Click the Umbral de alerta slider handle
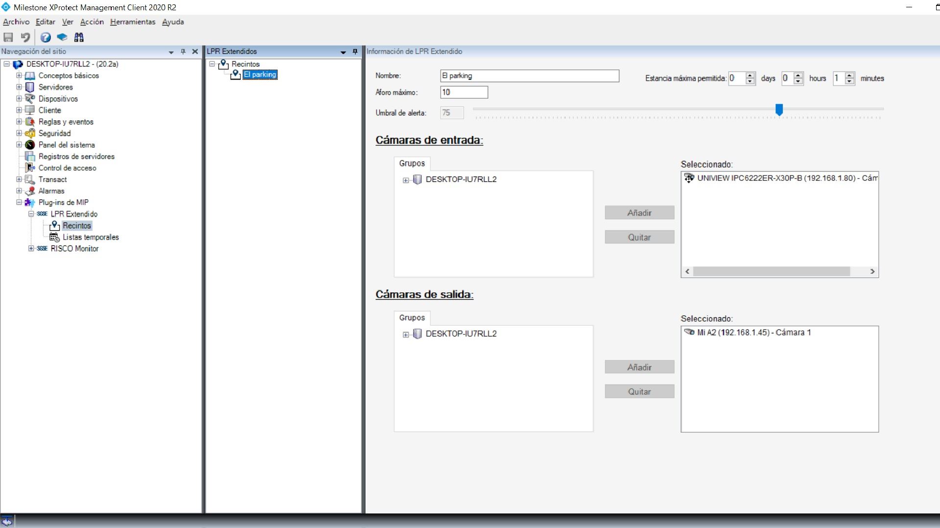Image resolution: width=940 pixels, height=528 pixels. 779,110
